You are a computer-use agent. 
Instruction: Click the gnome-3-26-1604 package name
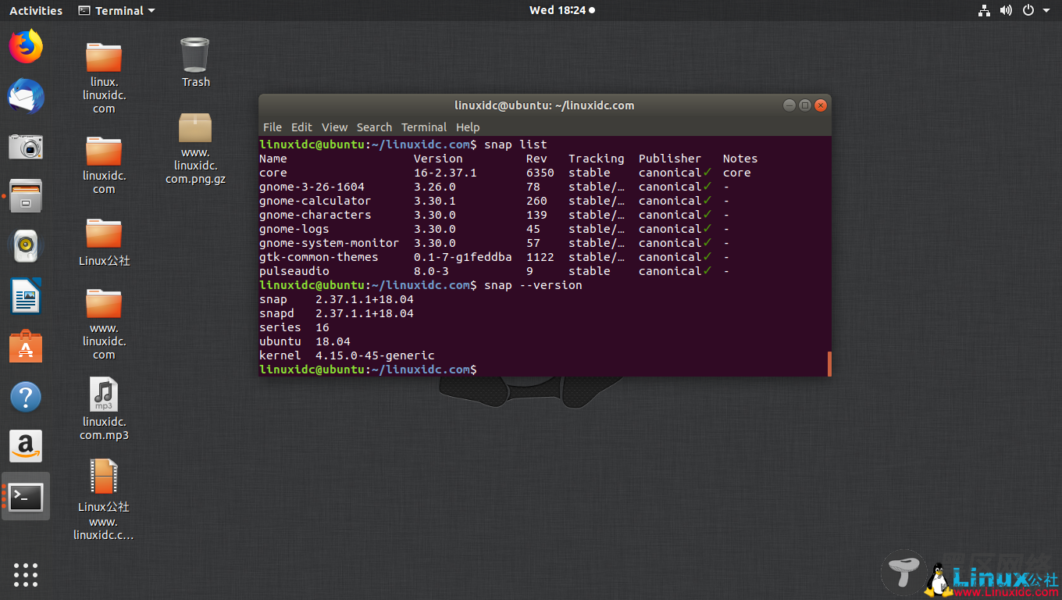(312, 187)
